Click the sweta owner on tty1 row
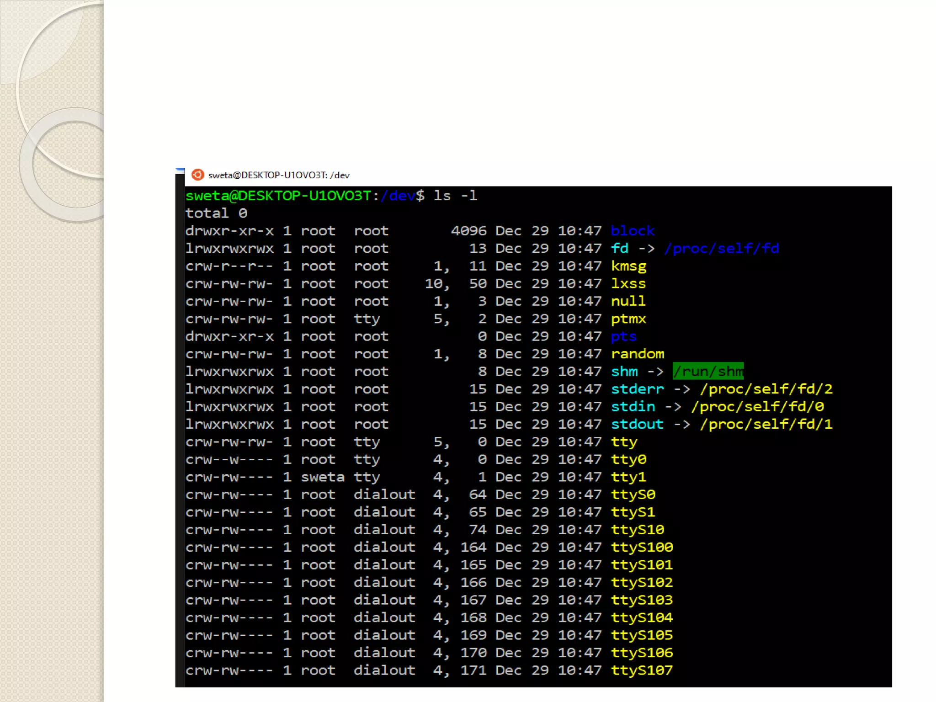 click(x=322, y=477)
